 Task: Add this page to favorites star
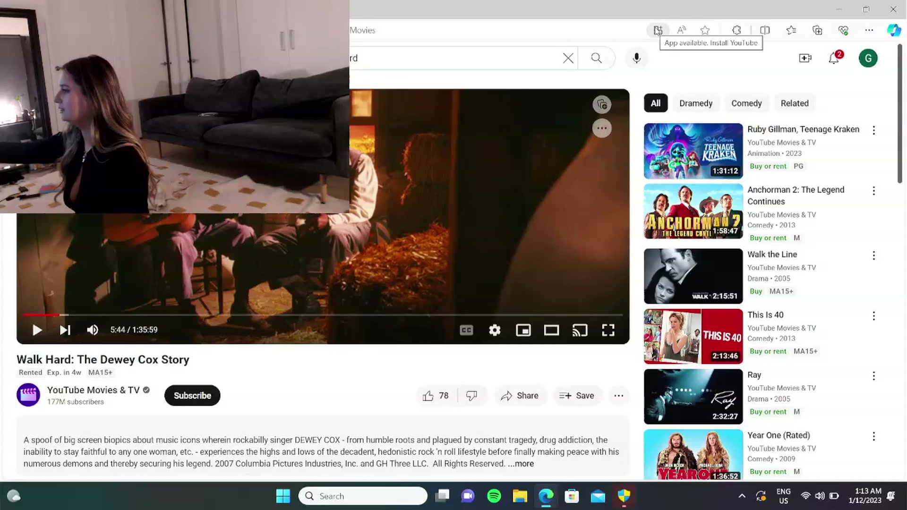pyautogui.click(x=705, y=30)
